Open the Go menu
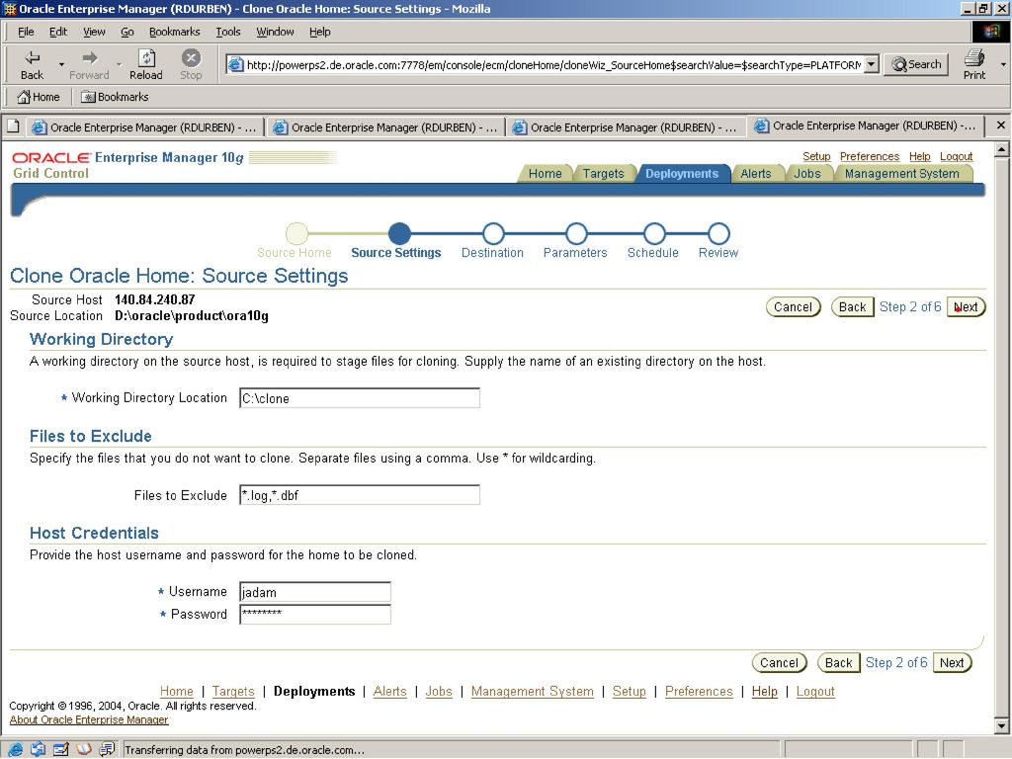This screenshot has height=759, width=1012. point(127,32)
